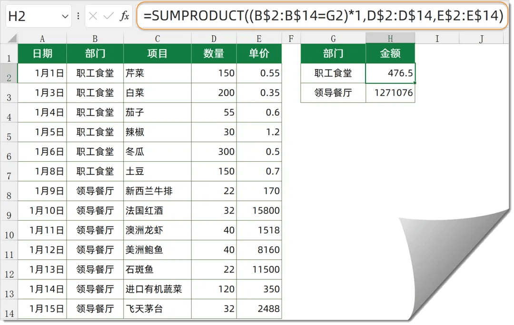
Task: Click the 石斑鱼 item cell
Action: click(158, 270)
